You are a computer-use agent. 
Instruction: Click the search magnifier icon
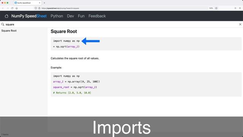tap(3, 24)
